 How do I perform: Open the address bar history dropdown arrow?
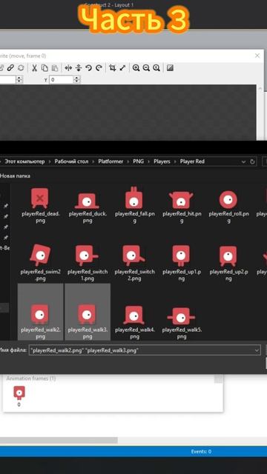pyautogui.click(x=243, y=161)
